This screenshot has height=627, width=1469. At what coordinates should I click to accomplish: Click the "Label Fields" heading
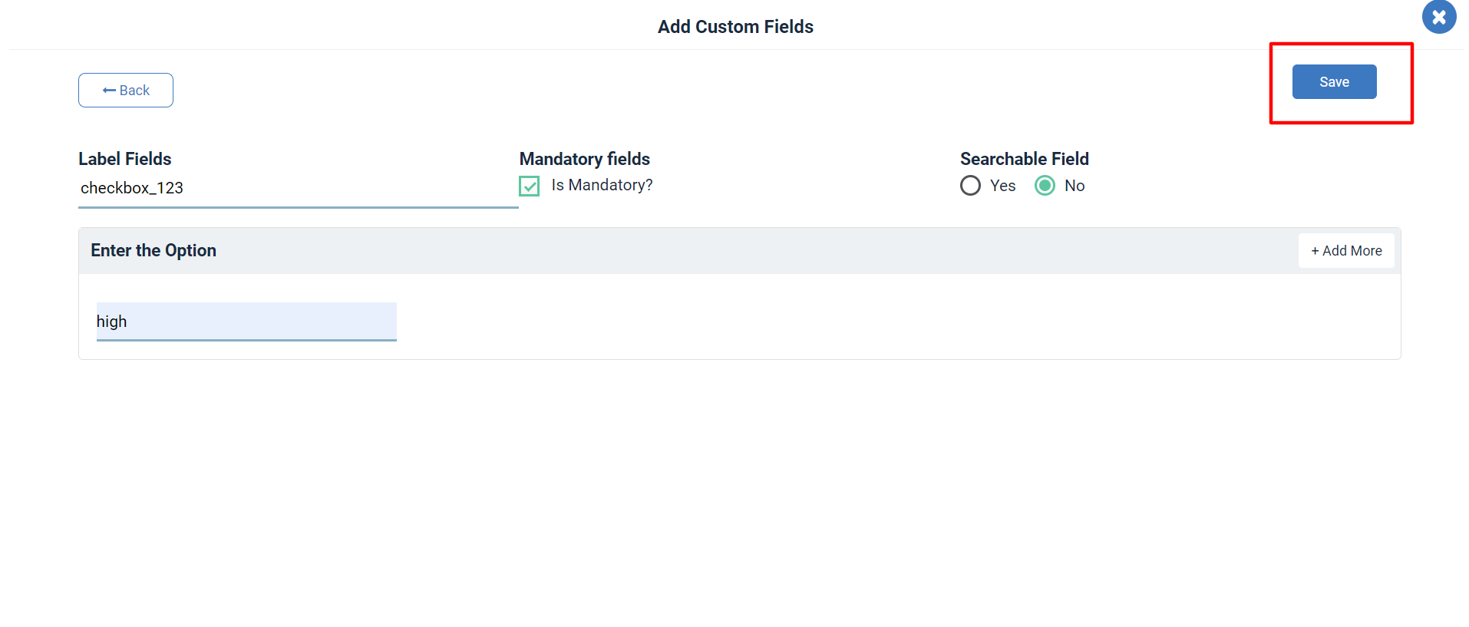[125, 159]
